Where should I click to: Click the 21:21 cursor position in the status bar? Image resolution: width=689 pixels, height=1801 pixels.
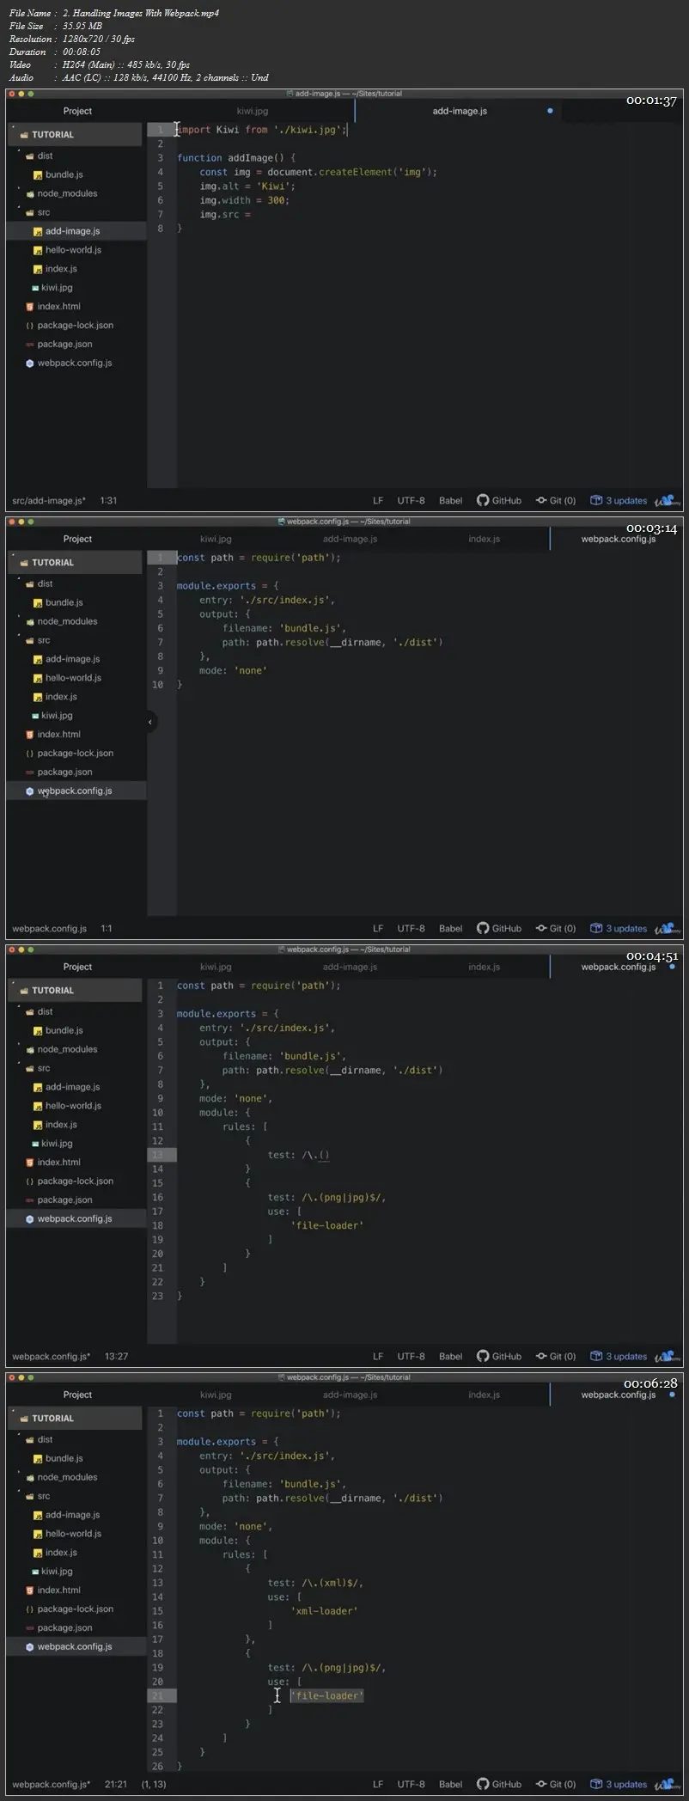(116, 1784)
